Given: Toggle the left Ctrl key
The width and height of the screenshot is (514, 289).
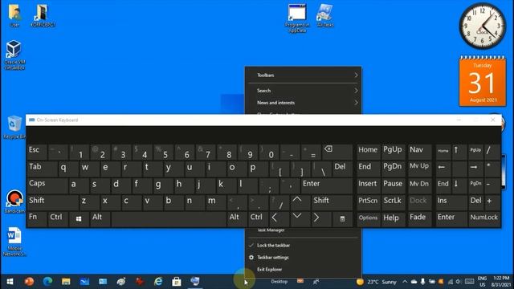Looking at the screenshot, I should tap(58, 218).
